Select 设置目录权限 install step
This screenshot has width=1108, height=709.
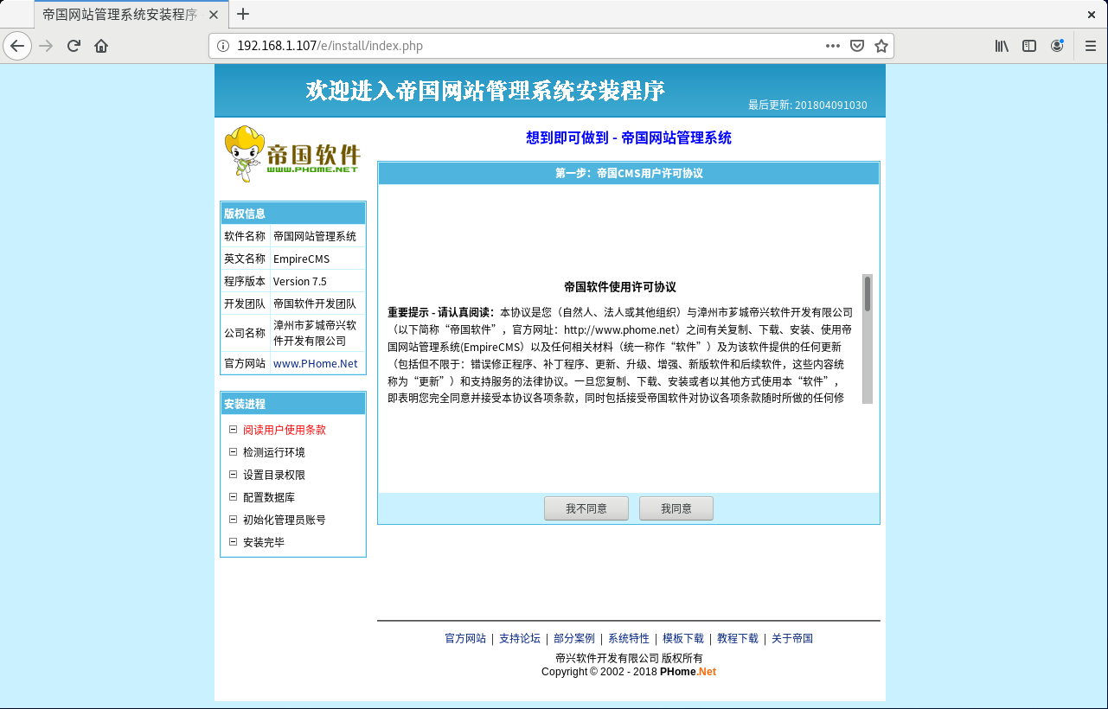[x=274, y=475]
